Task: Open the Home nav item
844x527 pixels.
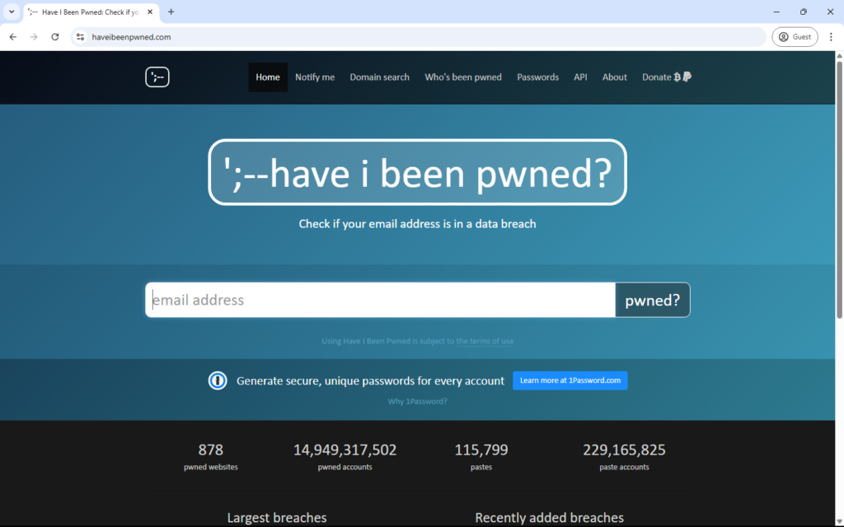Action: coord(268,77)
